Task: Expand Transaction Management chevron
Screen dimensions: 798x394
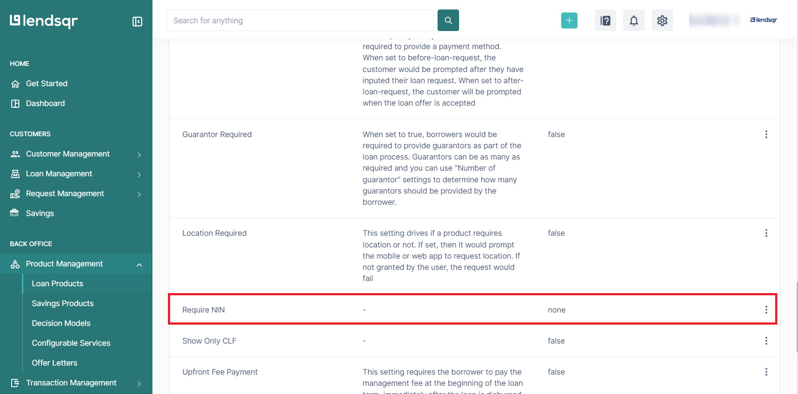Action: [139, 384]
